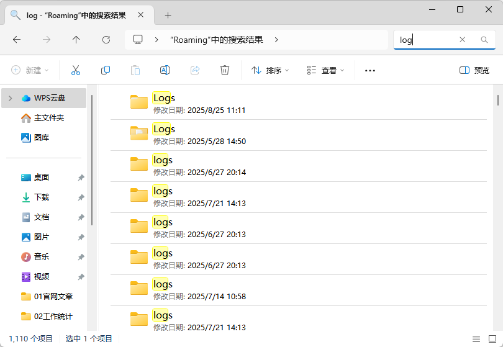Click the magnifier search button

click(x=484, y=40)
